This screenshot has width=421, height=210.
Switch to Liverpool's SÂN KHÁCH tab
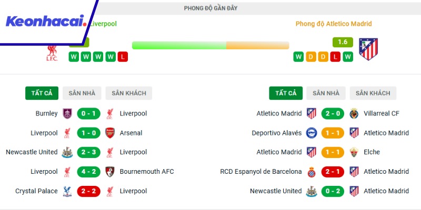[x=128, y=93]
